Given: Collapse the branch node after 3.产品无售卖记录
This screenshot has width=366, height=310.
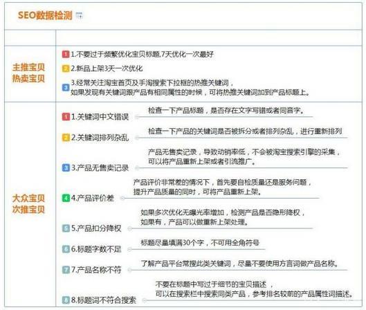Looking at the screenshot, I should point(137,167).
